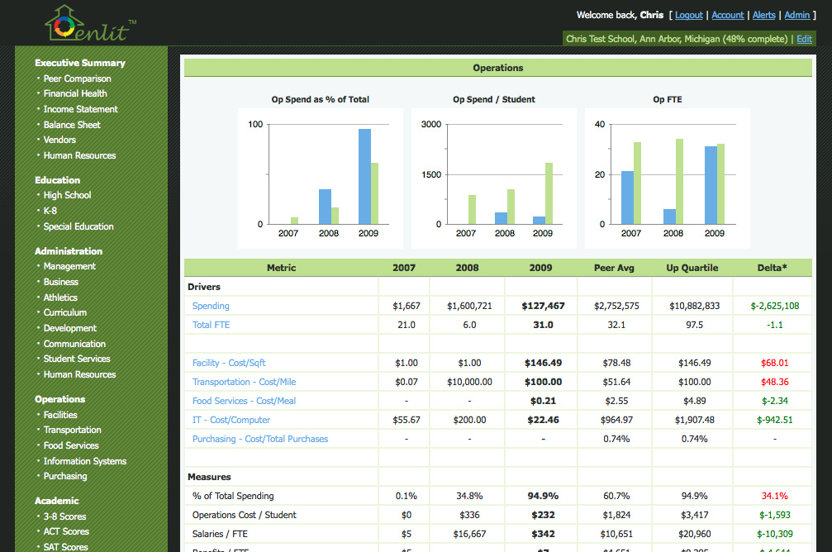Viewport: 832px width, 552px height.
Task: Open Facility - Cost/Sqft metric
Action: click(x=229, y=363)
